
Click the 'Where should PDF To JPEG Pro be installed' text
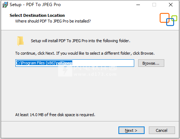53,21
